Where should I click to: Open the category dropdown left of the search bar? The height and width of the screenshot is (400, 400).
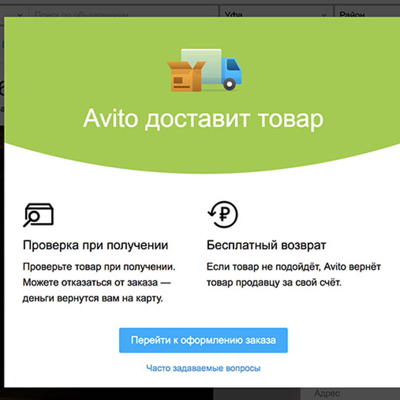point(19,15)
